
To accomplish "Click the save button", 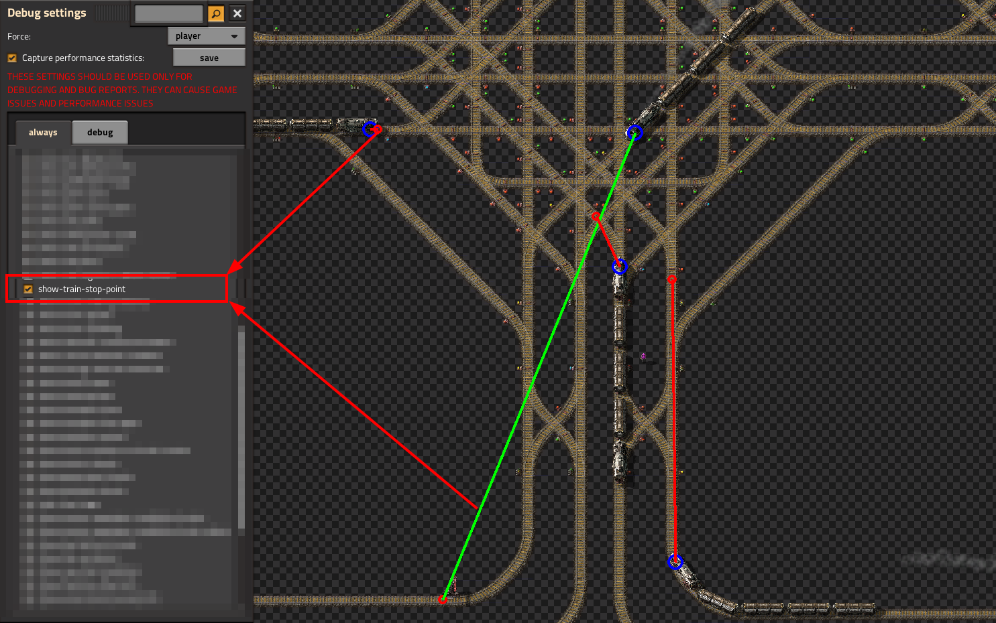I will [209, 58].
